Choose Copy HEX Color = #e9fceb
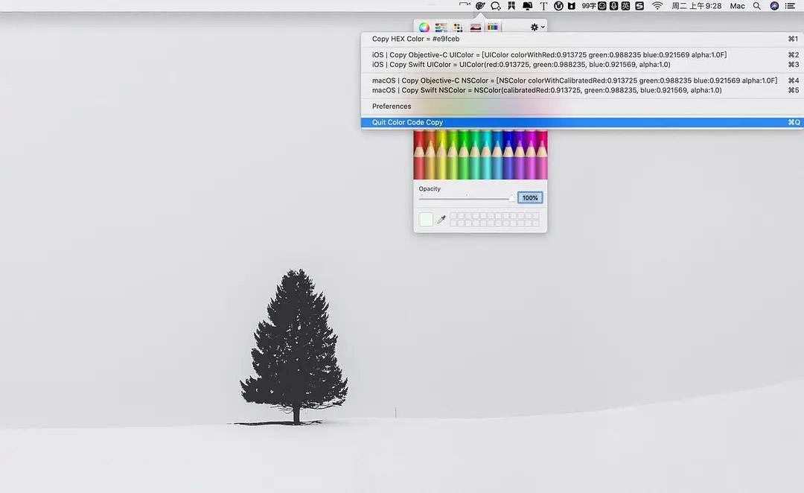Screen dimensions: 804x493 [x=582, y=39]
